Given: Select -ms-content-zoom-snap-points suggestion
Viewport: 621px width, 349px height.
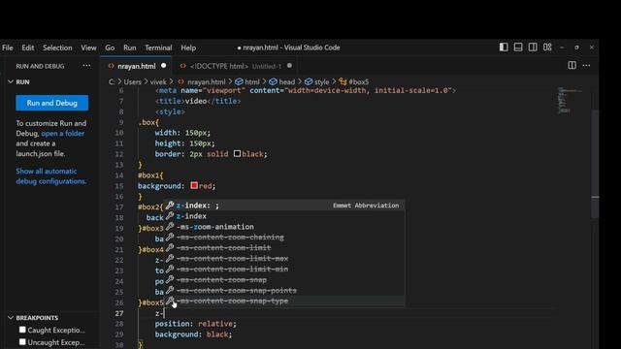Looking at the screenshot, I should pos(284,291).
